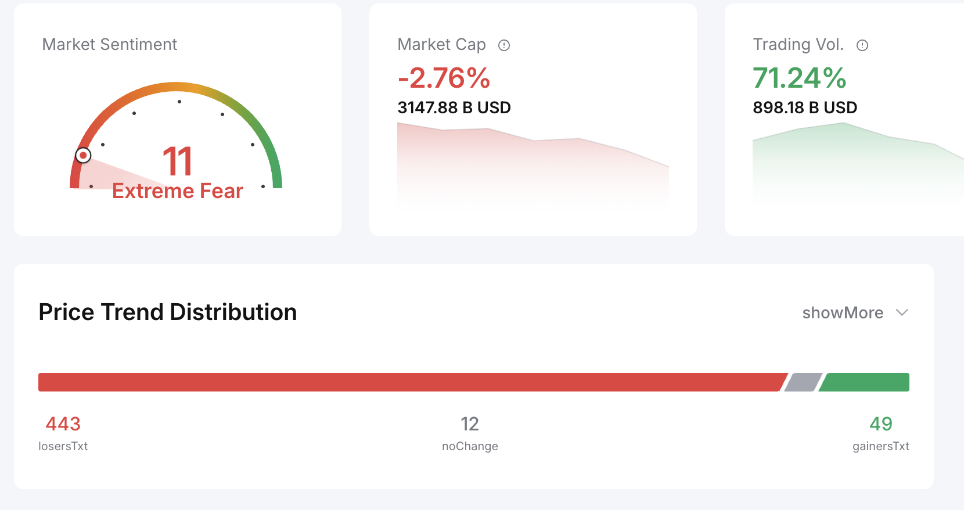Click the Trading Vol. green area chart
The width and height of the screenshot is (964, 510).
click(x=858, y=163)
